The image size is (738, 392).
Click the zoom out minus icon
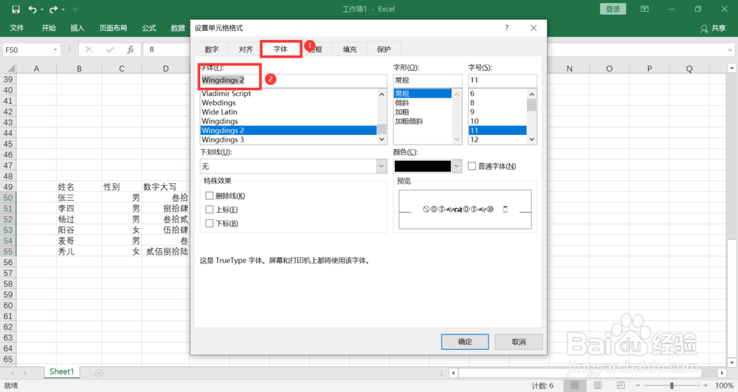(638, 385)
